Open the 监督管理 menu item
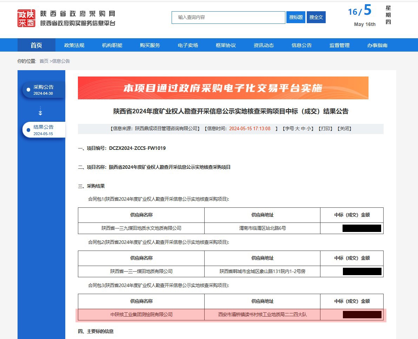Screen dimensions: 418x339 pos(339,45)
